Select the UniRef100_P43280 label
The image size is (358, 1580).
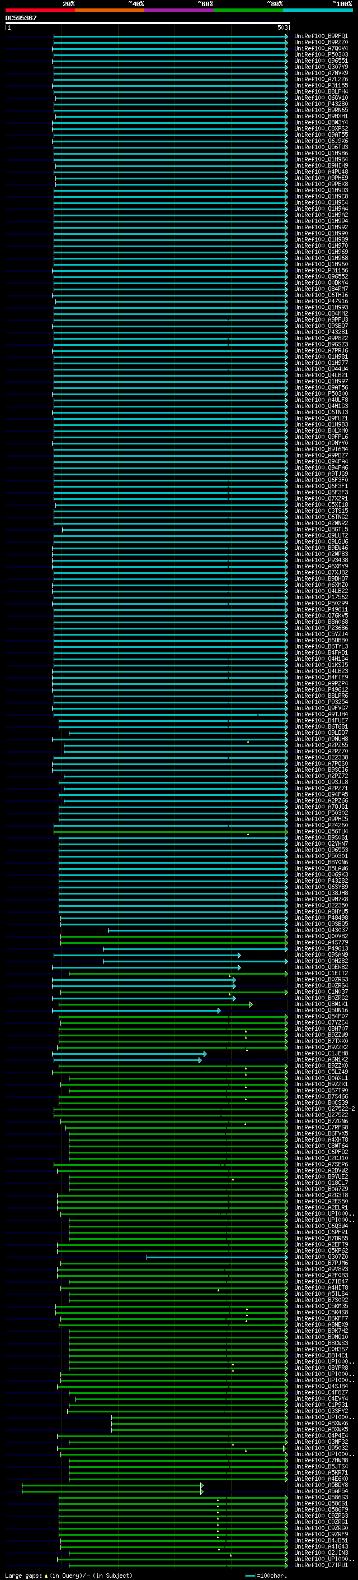coord(321,104)
